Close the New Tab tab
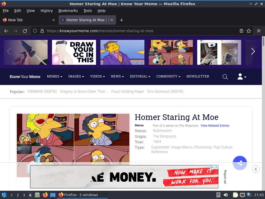The width and height of the screenshot is (265, 199). 54,20
